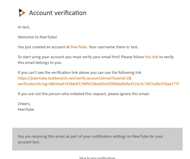Click "this email belongs to you." line

pyautogui.click(x=40, y=62)
